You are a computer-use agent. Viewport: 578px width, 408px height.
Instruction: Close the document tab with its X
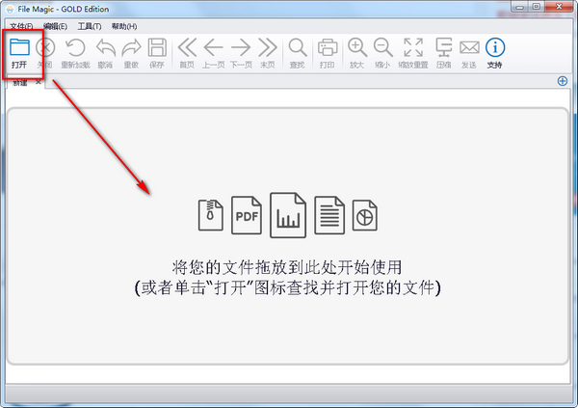click(x=38, y=82)
